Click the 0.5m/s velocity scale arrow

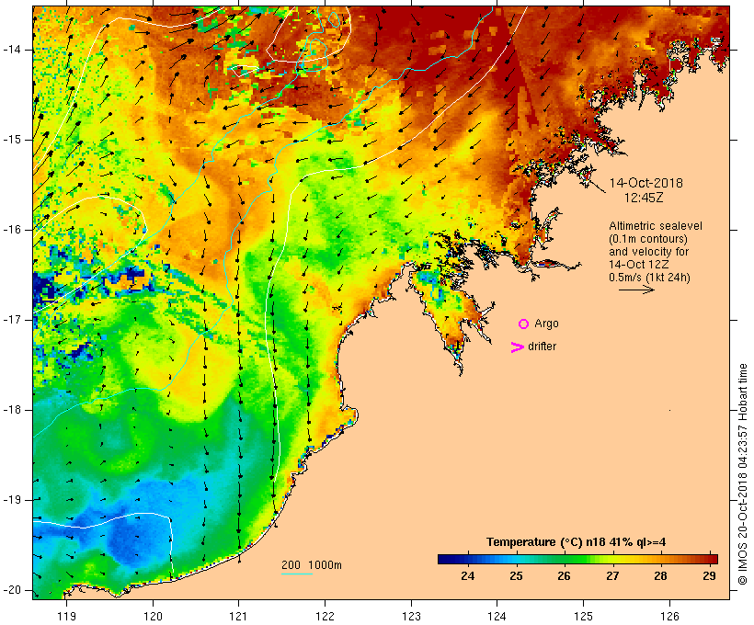click(636, 290)
